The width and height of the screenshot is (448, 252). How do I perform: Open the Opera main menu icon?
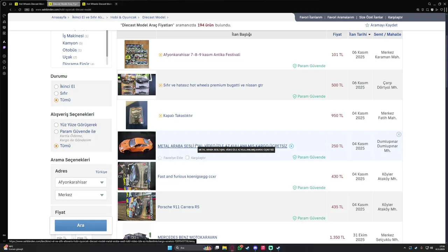click(4, 4)
